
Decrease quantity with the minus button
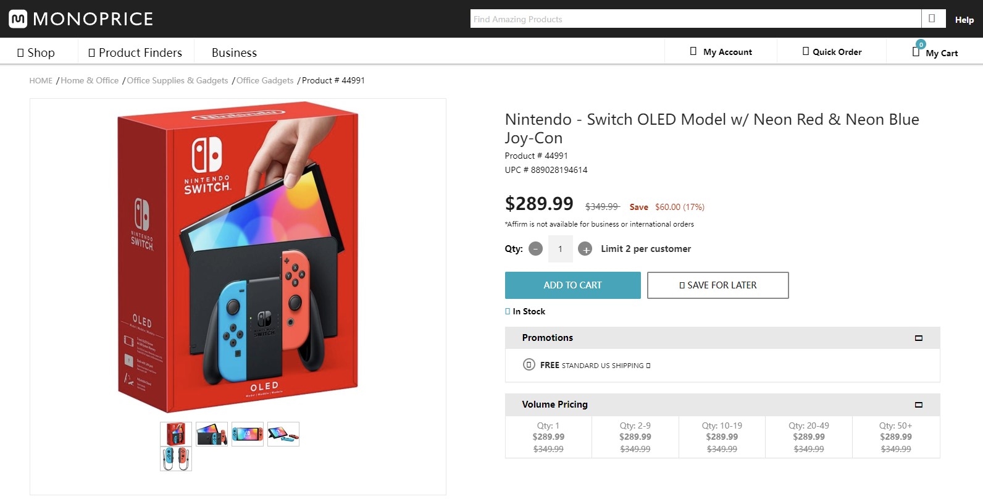(x=535, y=249)
